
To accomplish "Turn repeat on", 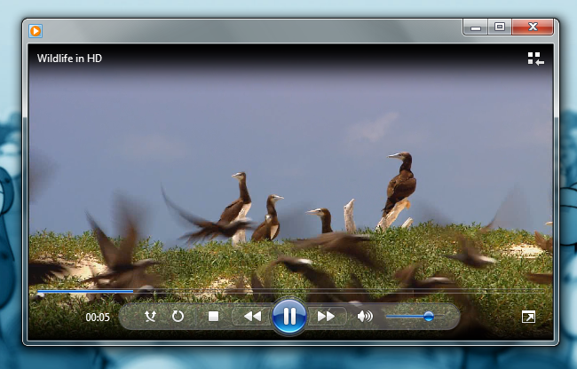I will [178, 316].
